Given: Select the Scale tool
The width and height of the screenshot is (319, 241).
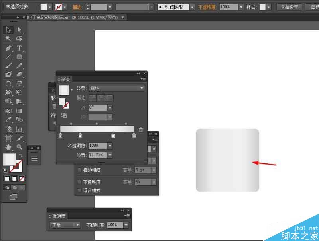Looking at the screenshot, I should point(19,84).
